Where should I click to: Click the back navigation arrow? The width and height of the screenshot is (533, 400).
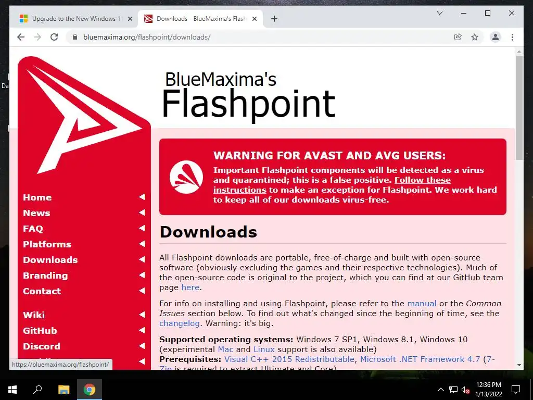click(21, 37)
